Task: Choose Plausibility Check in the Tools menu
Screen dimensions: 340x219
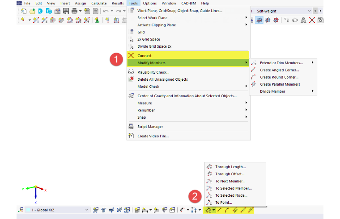Action: [188, 72]
